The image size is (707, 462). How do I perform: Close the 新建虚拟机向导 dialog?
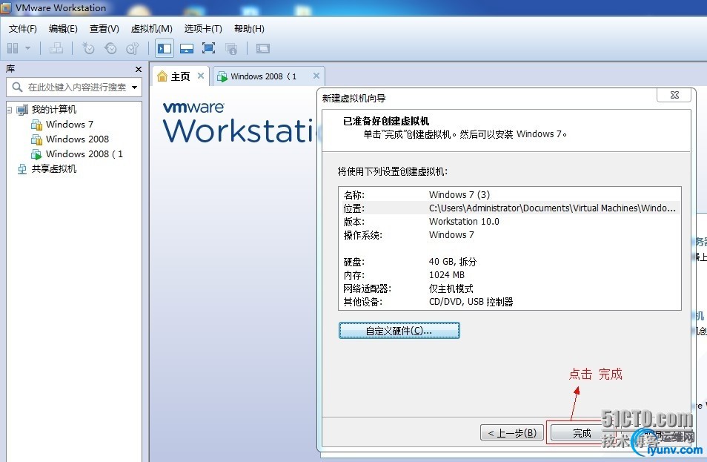(x=674, y=95)
